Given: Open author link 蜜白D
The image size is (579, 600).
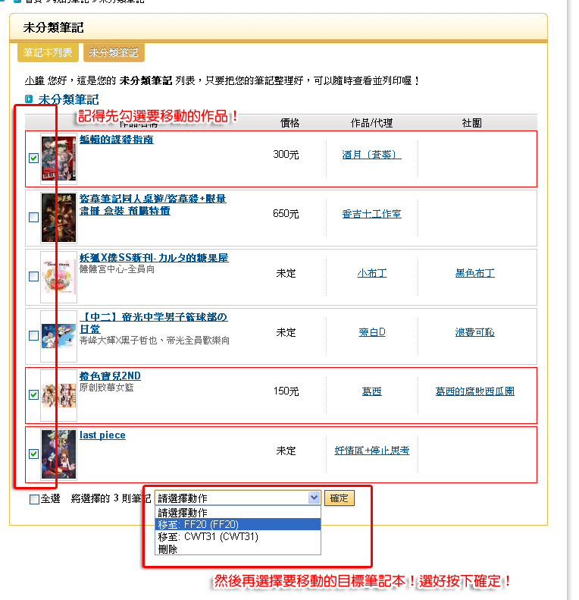Looking at the screenshot, I should (371, 332).
